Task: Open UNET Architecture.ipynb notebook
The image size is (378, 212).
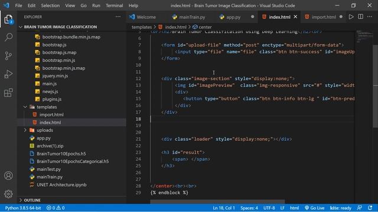Action: [x=61, y=184]
